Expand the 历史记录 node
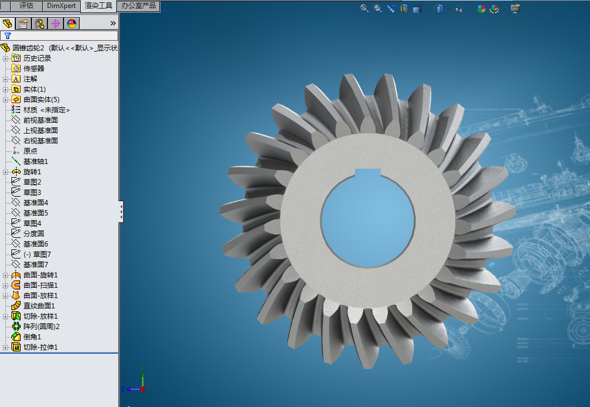Image resolution: width=590 pixels, height=407 pixels. click(x=5, y=58)
